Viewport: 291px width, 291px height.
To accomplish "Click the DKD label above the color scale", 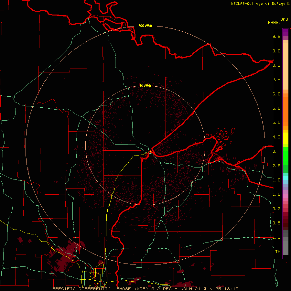I will click(284, 19).
